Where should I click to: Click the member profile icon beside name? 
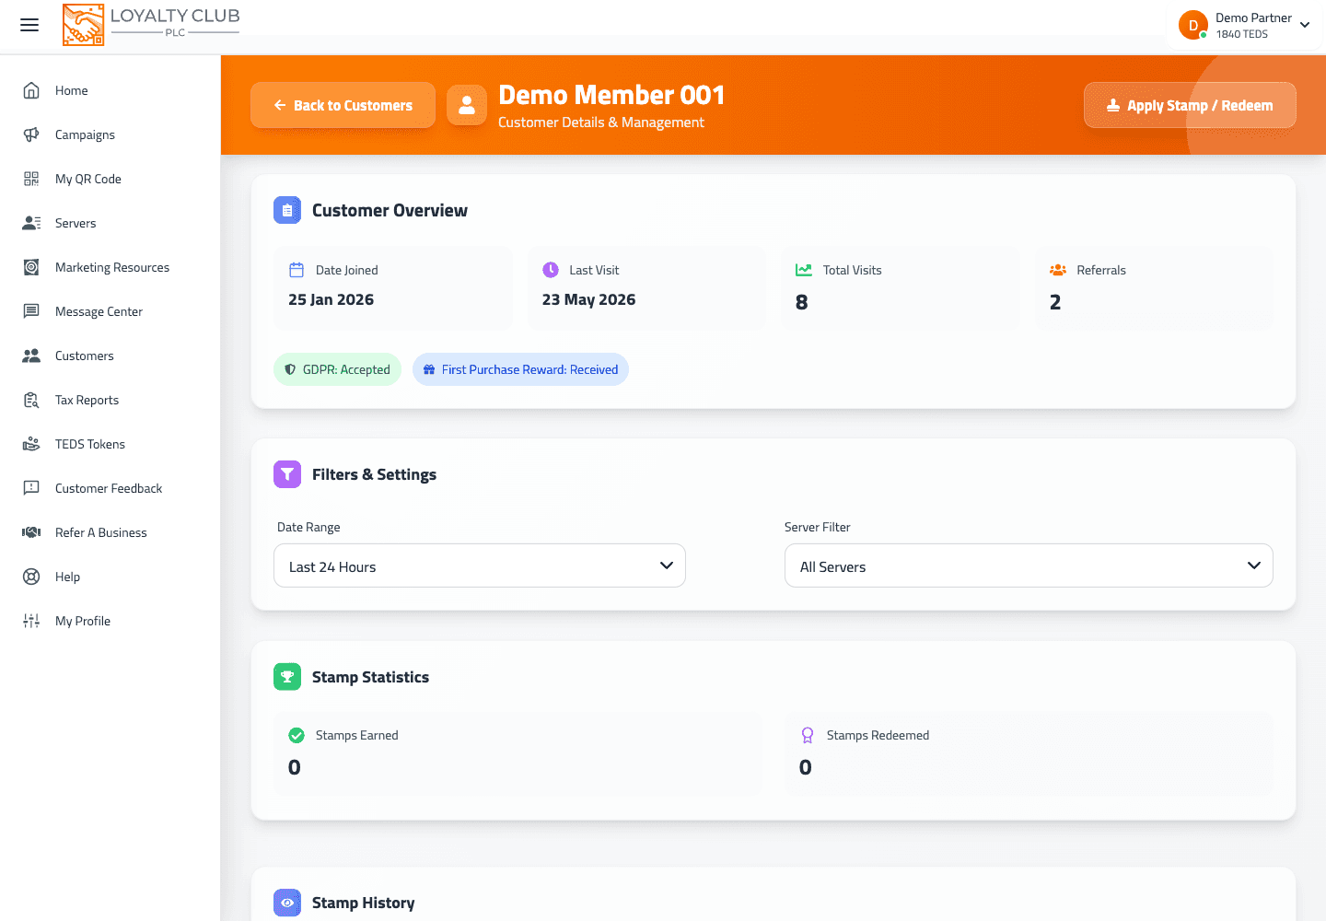467,105
